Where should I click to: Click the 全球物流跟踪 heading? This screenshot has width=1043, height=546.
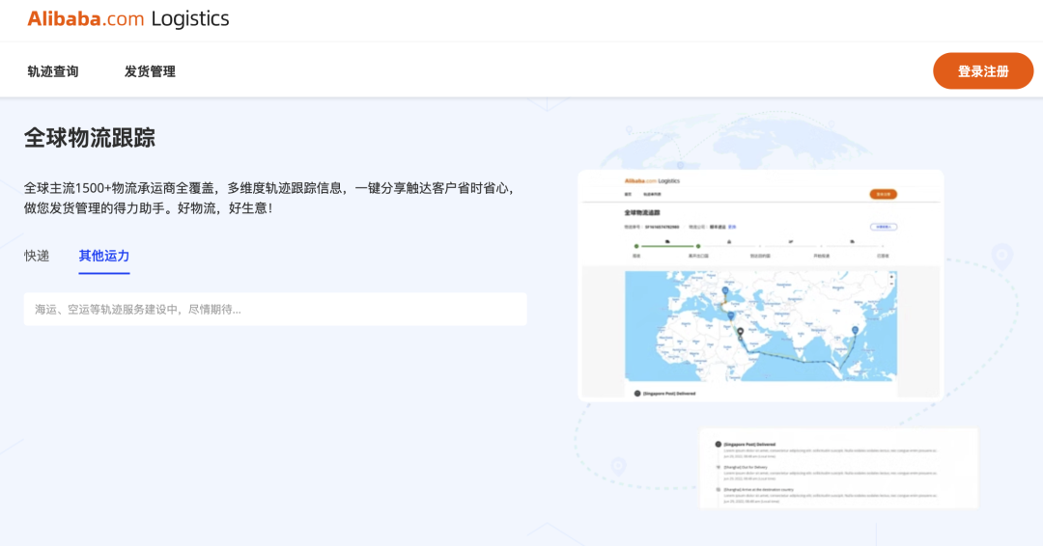[90, 138]
